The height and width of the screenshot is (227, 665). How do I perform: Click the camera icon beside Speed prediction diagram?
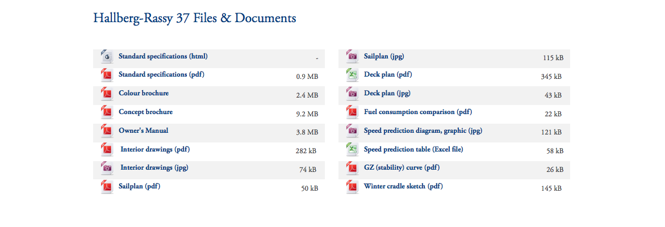pos(353,131)
